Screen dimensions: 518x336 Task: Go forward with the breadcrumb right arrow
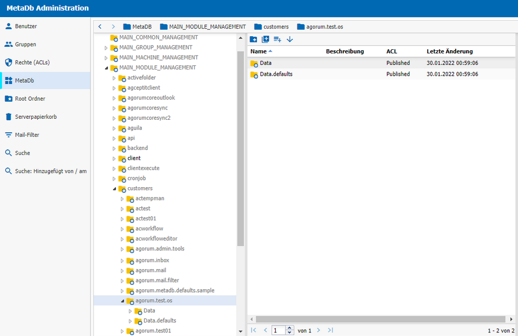pos(113,26)
